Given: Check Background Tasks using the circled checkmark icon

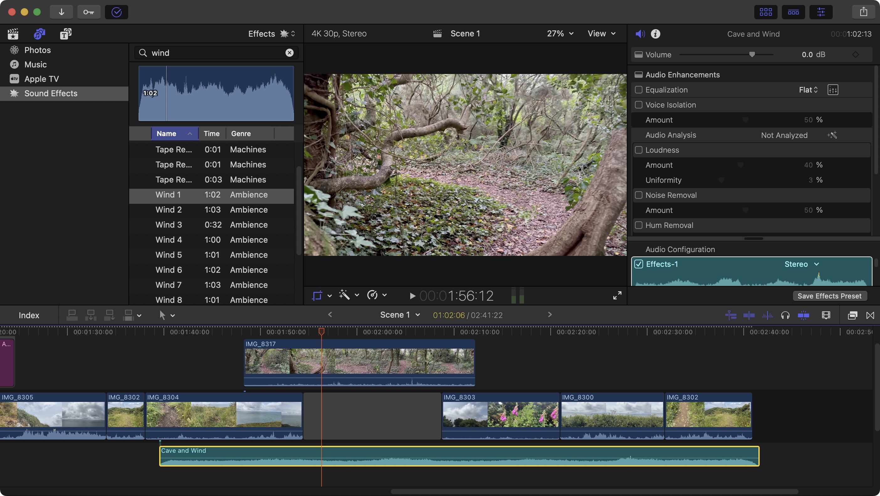Looking at the screenshot, I should (117, 12).
